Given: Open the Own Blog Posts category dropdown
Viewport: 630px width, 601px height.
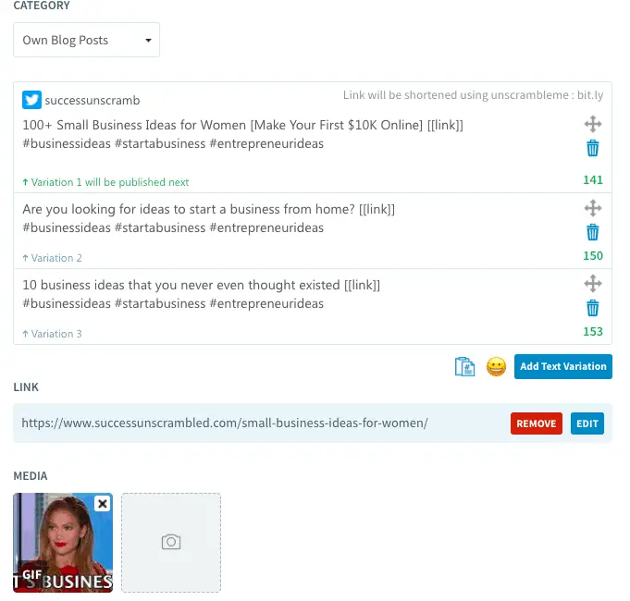Looking at the screenshot, I should tap(86, 40).
